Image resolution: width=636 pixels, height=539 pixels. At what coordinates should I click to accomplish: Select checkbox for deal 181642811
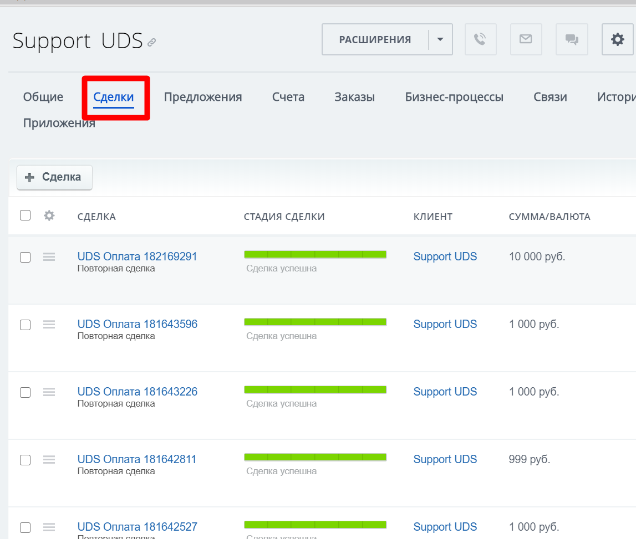tap(26, 460)
